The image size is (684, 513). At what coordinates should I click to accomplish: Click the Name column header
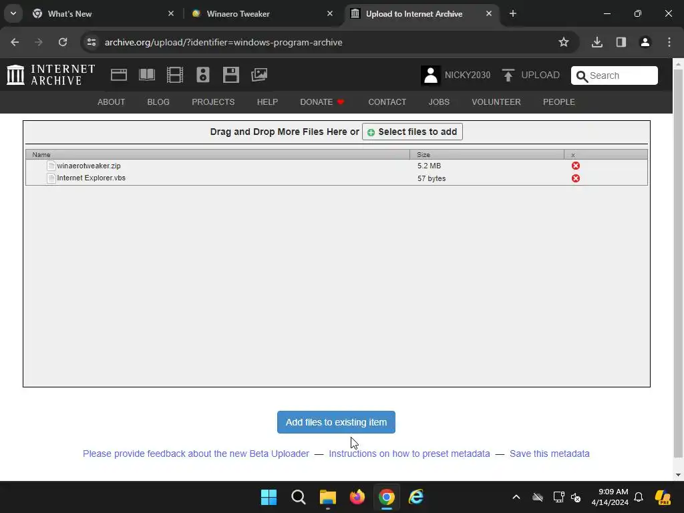[x=218, y=154]
